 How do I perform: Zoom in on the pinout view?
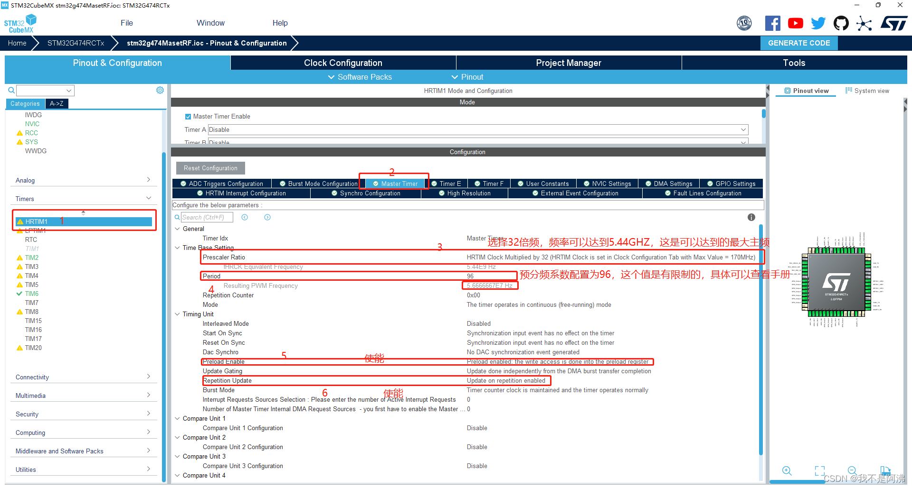pyautogui.click(x=787, y=471)
